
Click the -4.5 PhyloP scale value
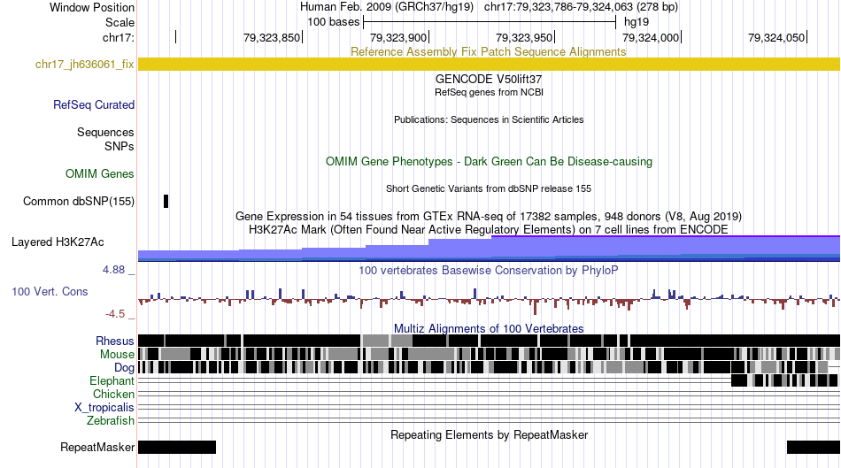(115, 313)
